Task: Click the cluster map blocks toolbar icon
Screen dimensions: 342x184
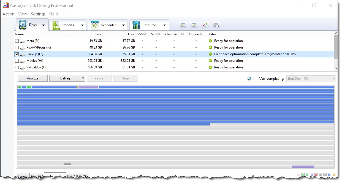Action: [x=205, y=25]
